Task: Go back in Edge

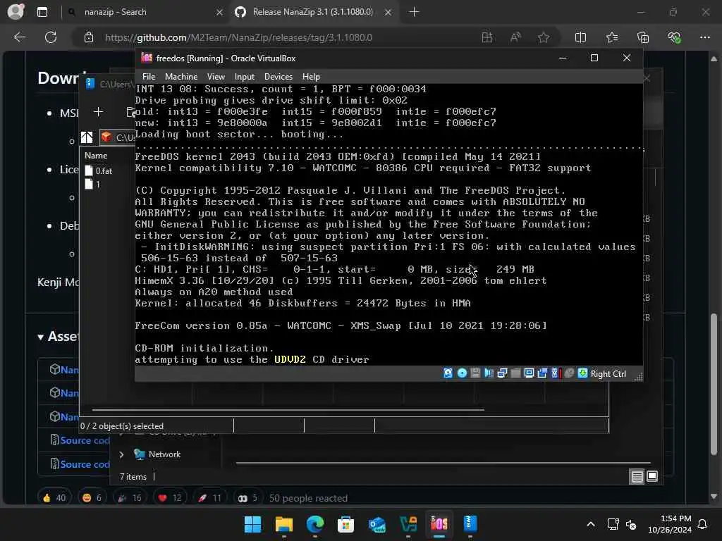Action: point(19,37)
